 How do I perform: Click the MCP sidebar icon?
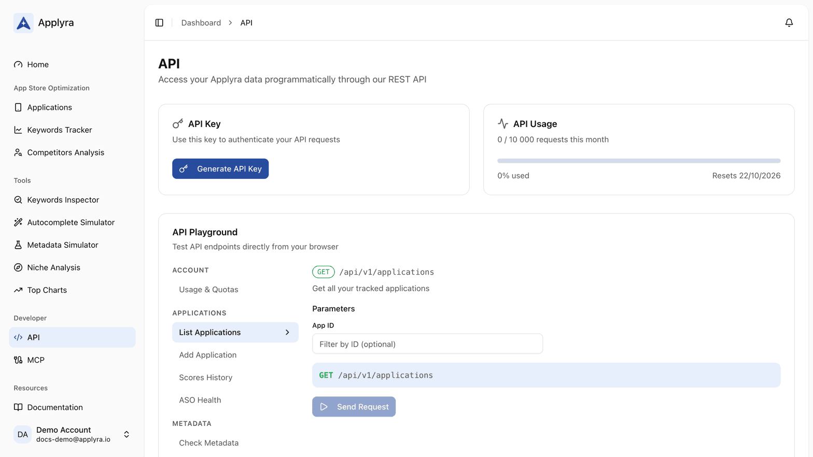[18, 360]
